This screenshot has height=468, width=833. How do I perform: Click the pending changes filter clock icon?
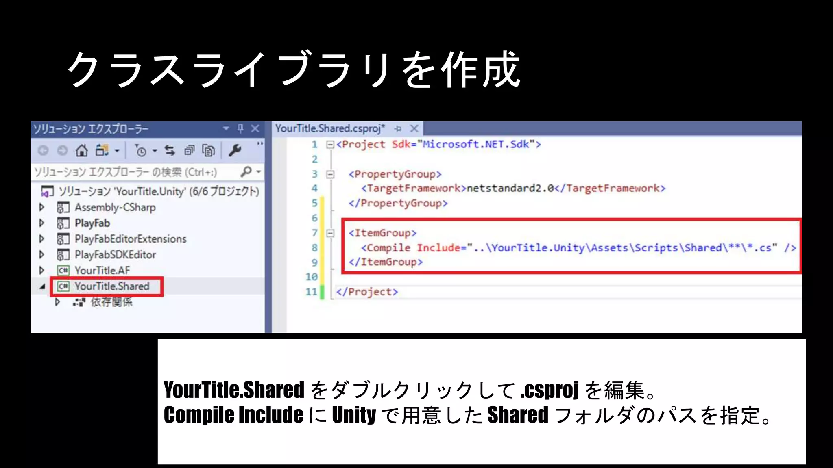(x=140, y=151)
